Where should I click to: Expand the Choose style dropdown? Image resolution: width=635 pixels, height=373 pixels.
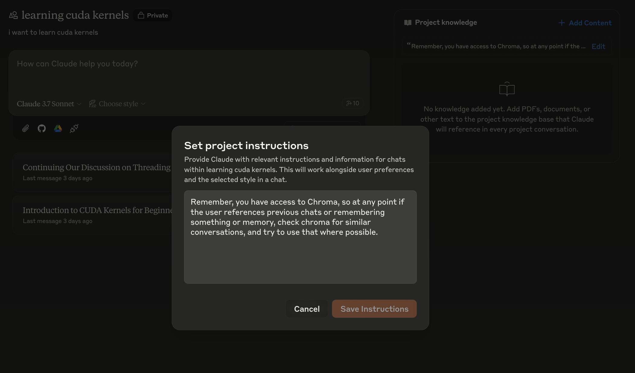pos(117,104)
